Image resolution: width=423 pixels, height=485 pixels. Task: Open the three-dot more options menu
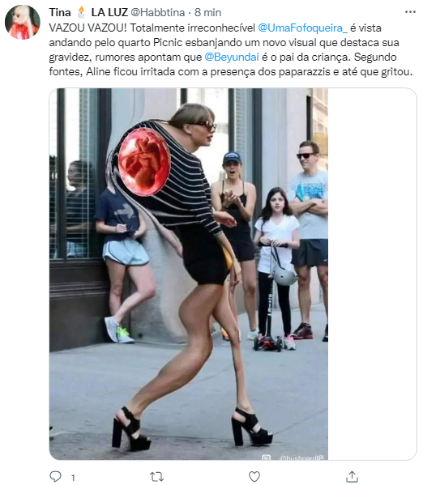click(410, 12)
